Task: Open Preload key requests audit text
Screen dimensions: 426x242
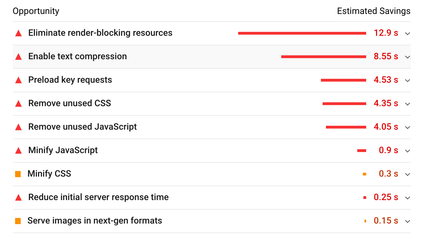Action: pos(70,80)
